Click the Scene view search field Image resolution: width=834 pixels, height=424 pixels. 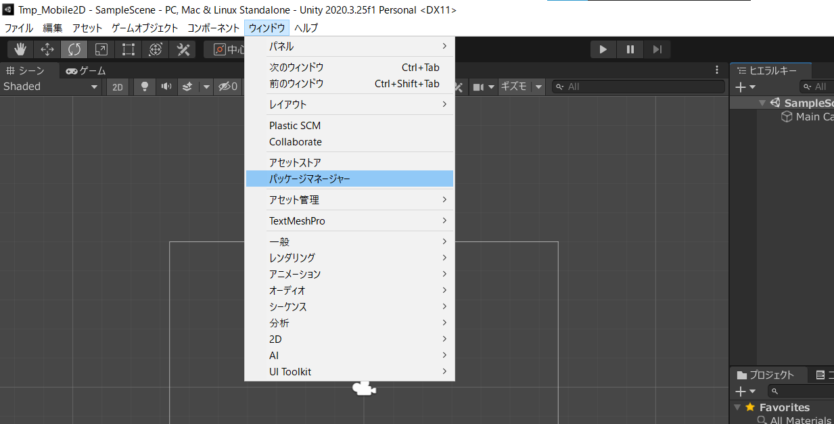click(639, 87)
